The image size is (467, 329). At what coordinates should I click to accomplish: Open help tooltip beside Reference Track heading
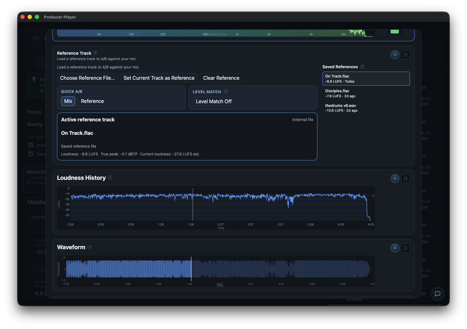[95, 53]
